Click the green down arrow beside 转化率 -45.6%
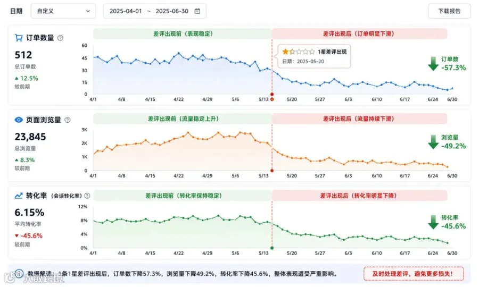Viewport: 479px width, 287px height. tap(433, 222)
